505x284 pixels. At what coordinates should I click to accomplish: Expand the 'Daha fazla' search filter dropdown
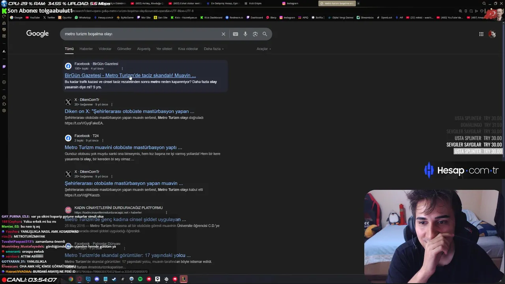pos(213,49)
